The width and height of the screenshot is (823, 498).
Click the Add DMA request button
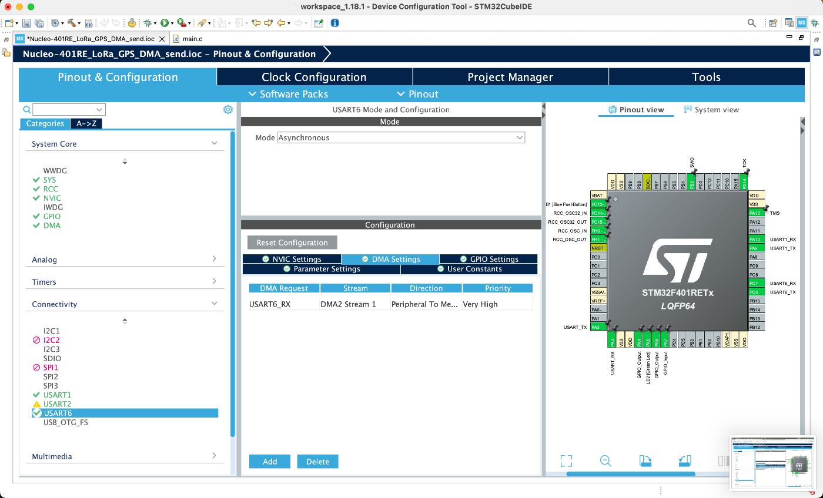pos(270,462)
